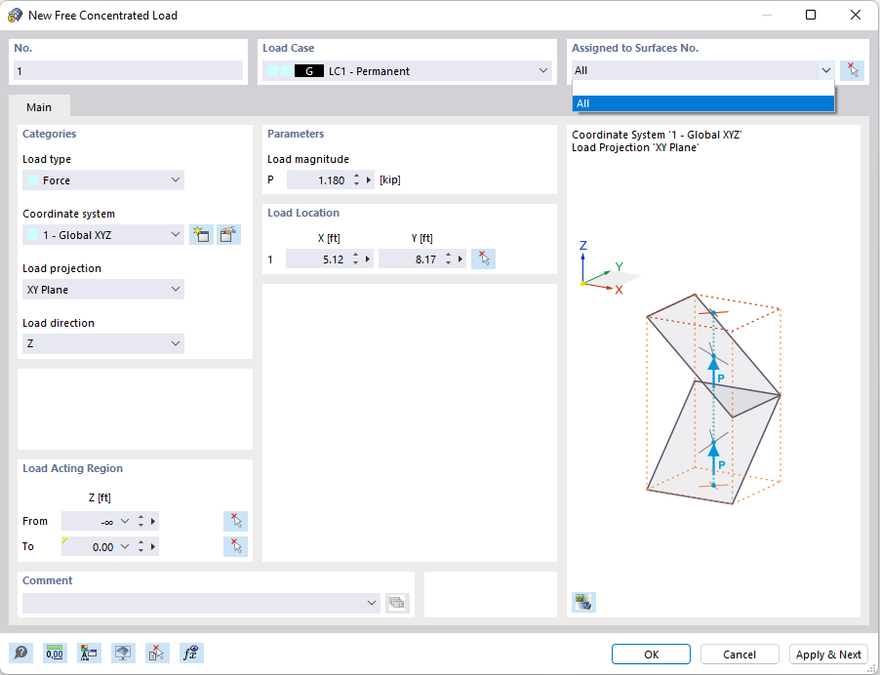Click the black G load case color badge
The height and width of the screenshot is (675, 880).
pos(308,70)
